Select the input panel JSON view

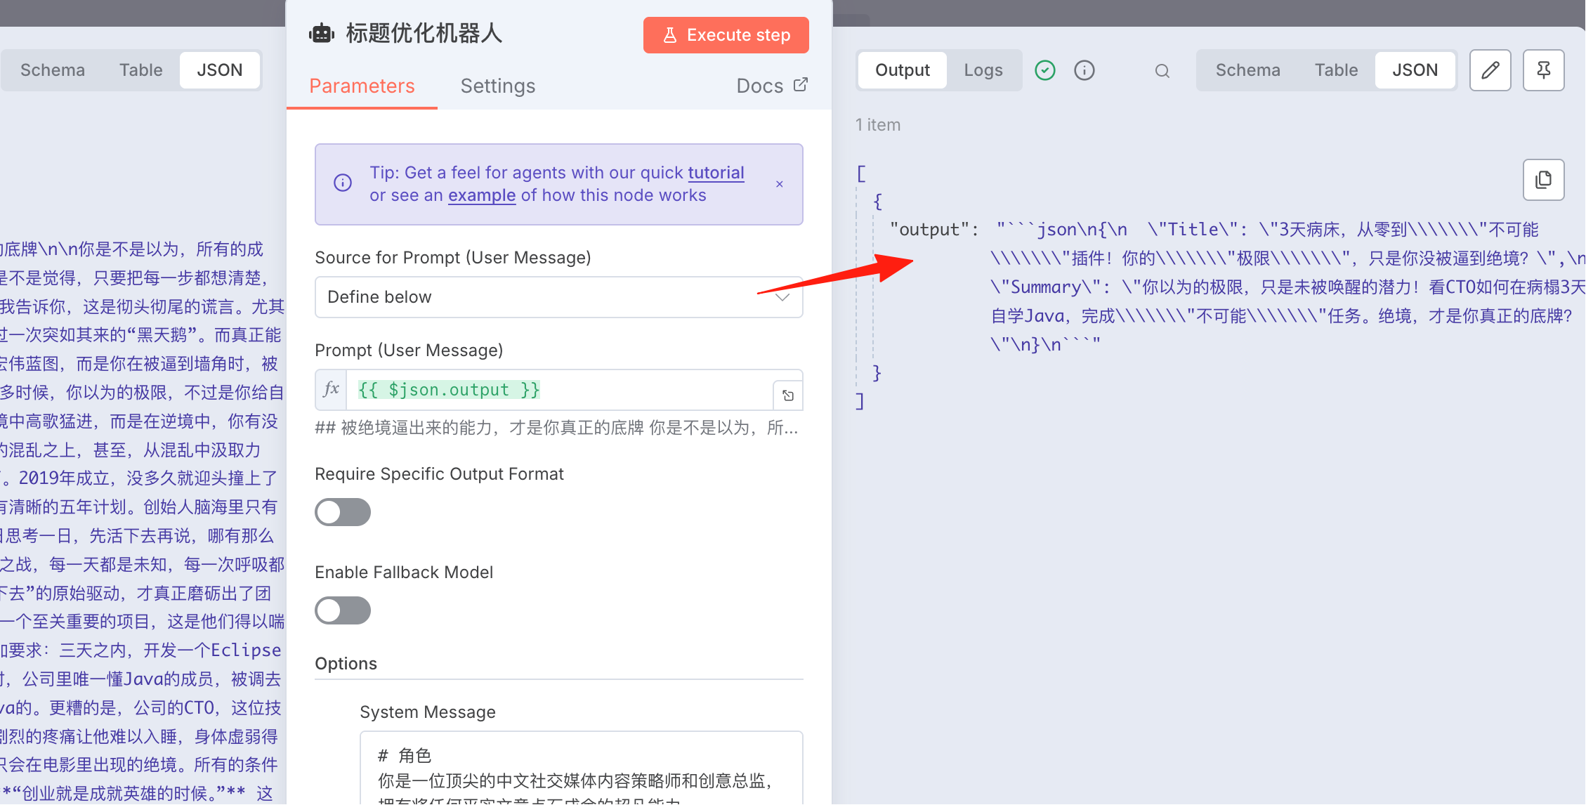click(x=220, y=70)
